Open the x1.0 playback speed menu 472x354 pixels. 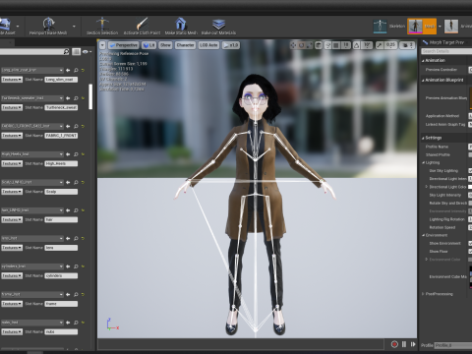click(x=231, y=45)
